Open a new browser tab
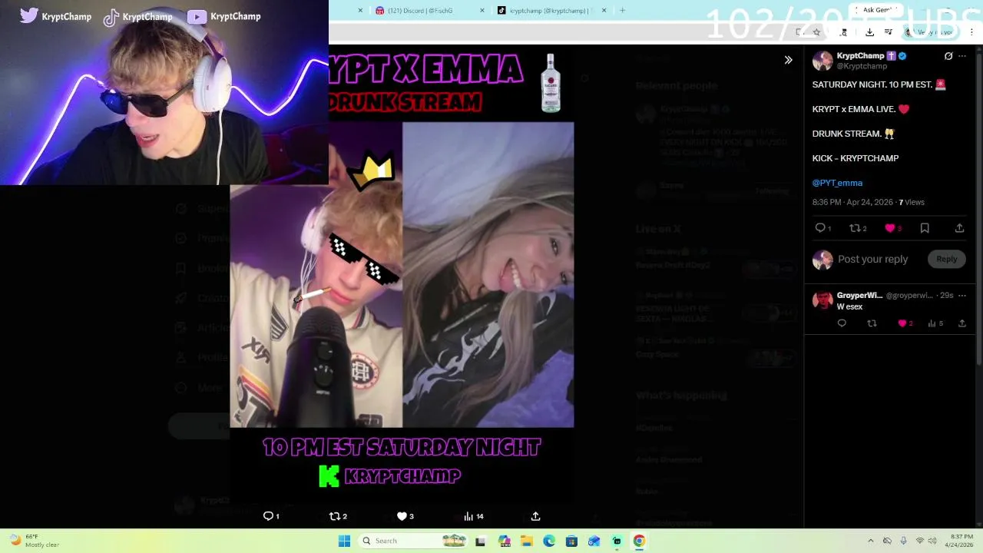This screenshot has width=983, height=553. 622,11
